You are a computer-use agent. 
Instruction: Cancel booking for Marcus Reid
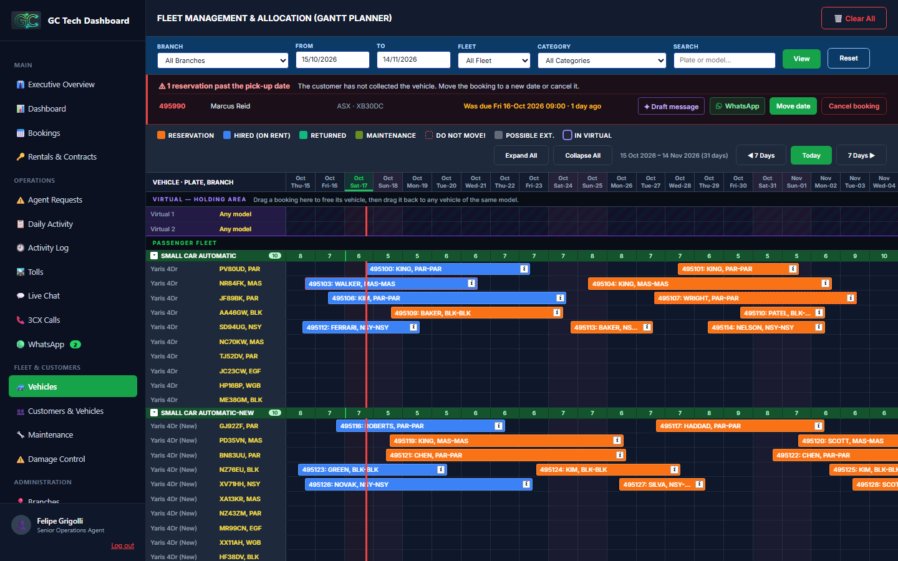[854, 106]
